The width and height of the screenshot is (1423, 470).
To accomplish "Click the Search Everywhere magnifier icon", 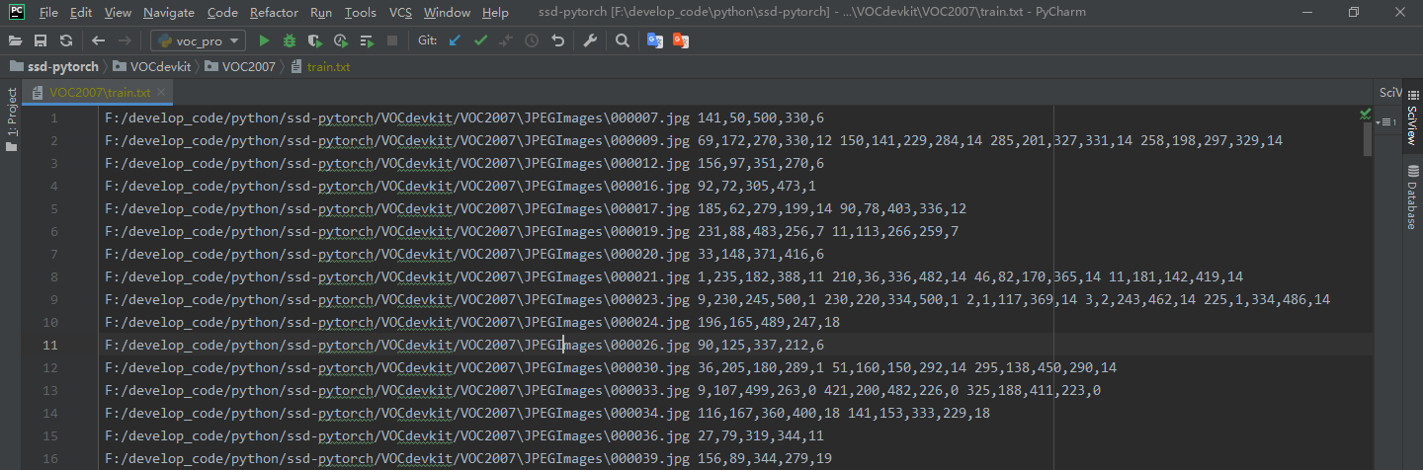I will point(622,40).
